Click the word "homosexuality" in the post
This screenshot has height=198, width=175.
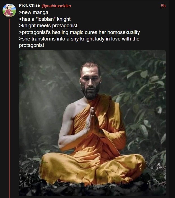click(x=124, y=32)
